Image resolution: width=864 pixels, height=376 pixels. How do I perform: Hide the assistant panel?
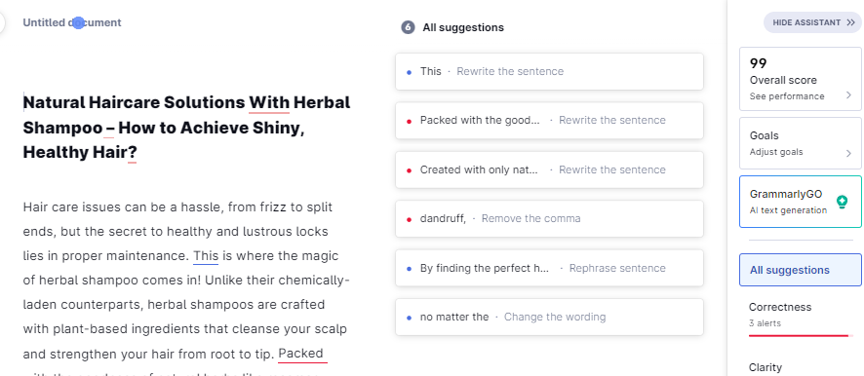[x=812, y=22]
